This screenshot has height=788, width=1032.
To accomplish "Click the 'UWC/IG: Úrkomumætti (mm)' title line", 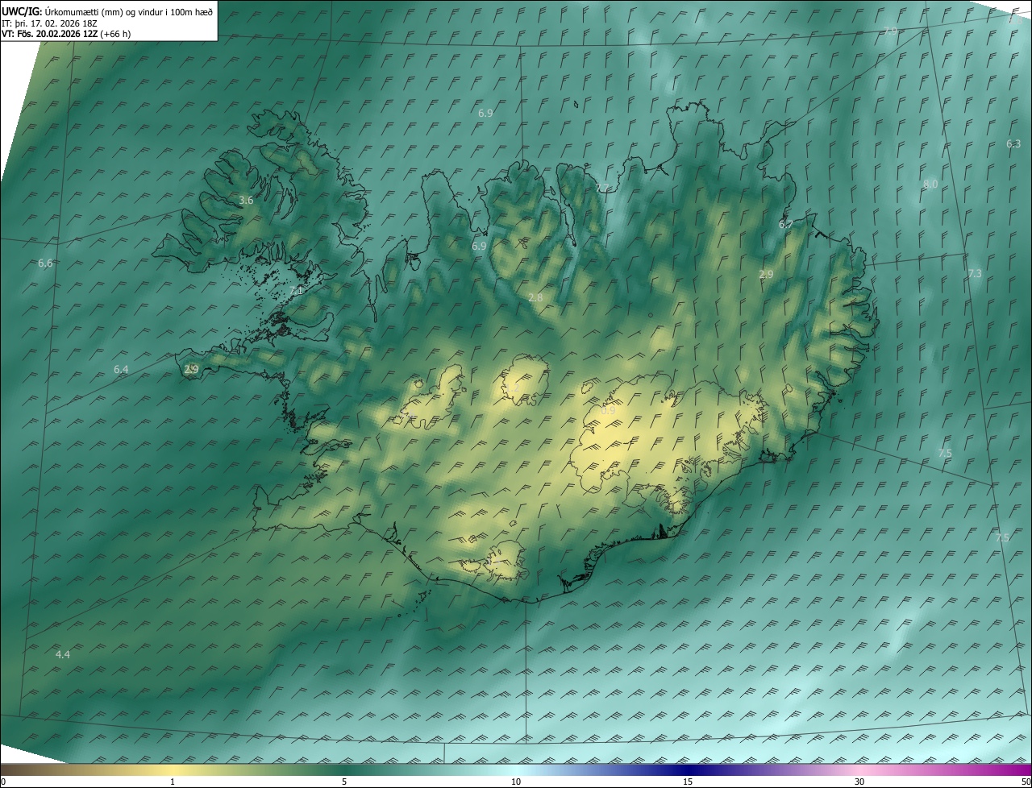I will point(107,10).
